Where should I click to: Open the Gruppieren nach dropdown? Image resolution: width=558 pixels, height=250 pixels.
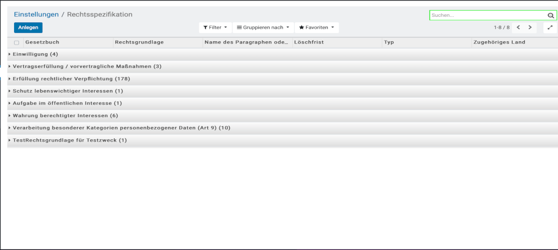click(x=263, y=27)
